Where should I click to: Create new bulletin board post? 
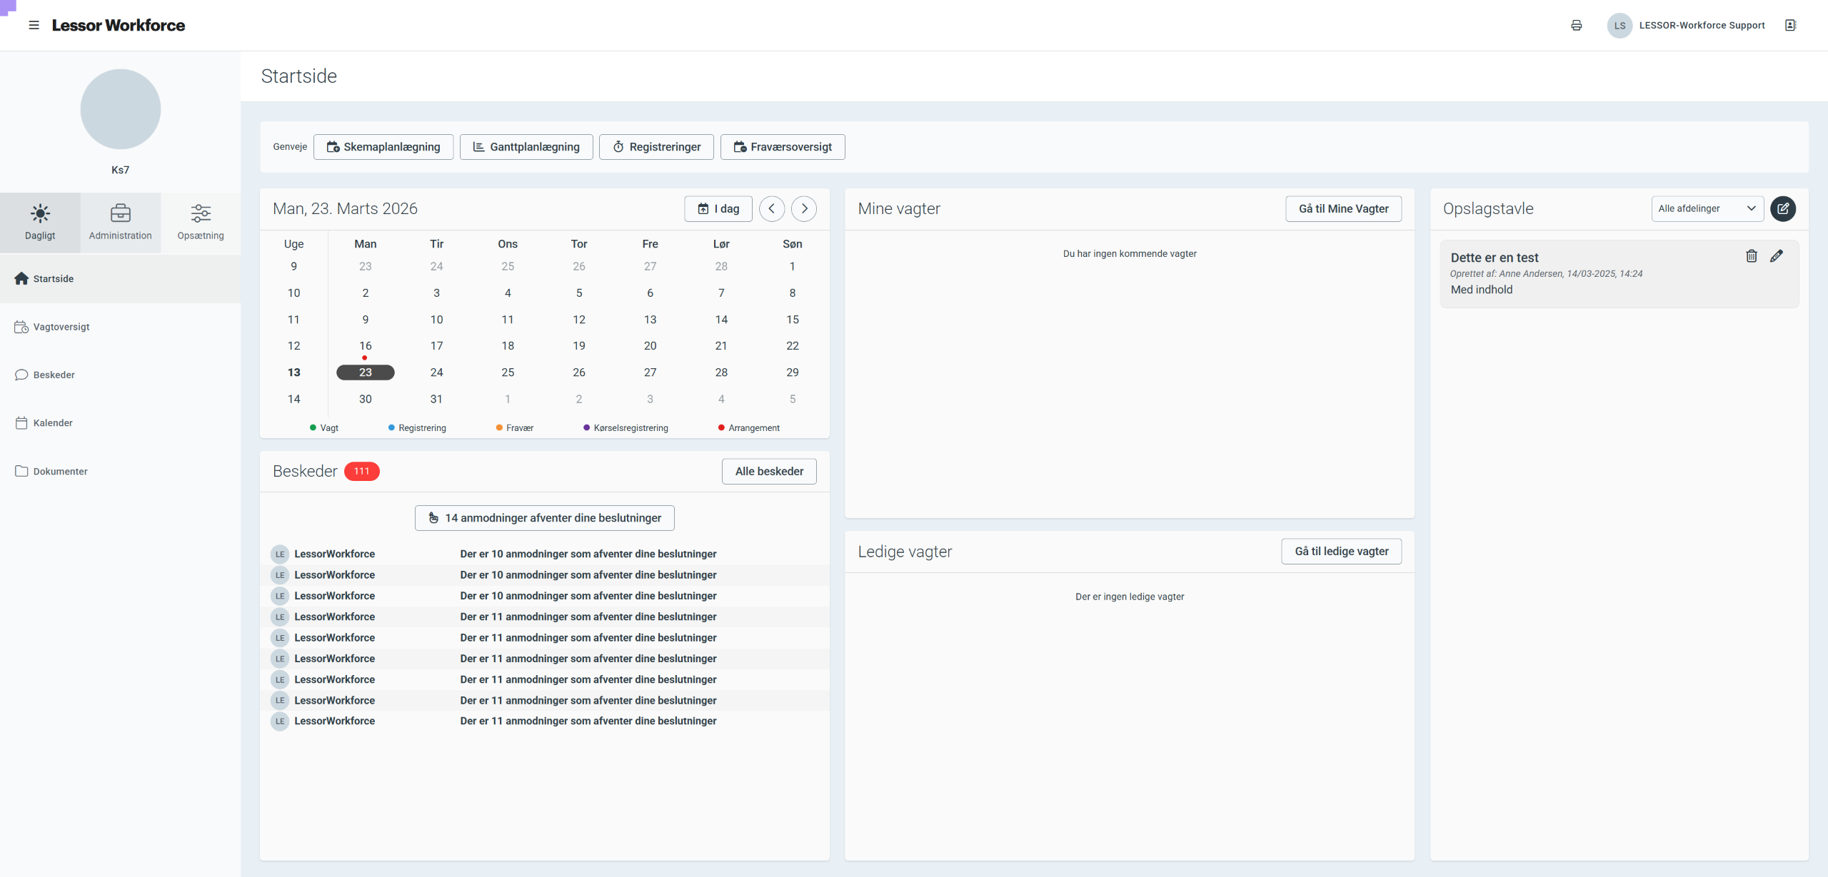tap(1782, 208)
